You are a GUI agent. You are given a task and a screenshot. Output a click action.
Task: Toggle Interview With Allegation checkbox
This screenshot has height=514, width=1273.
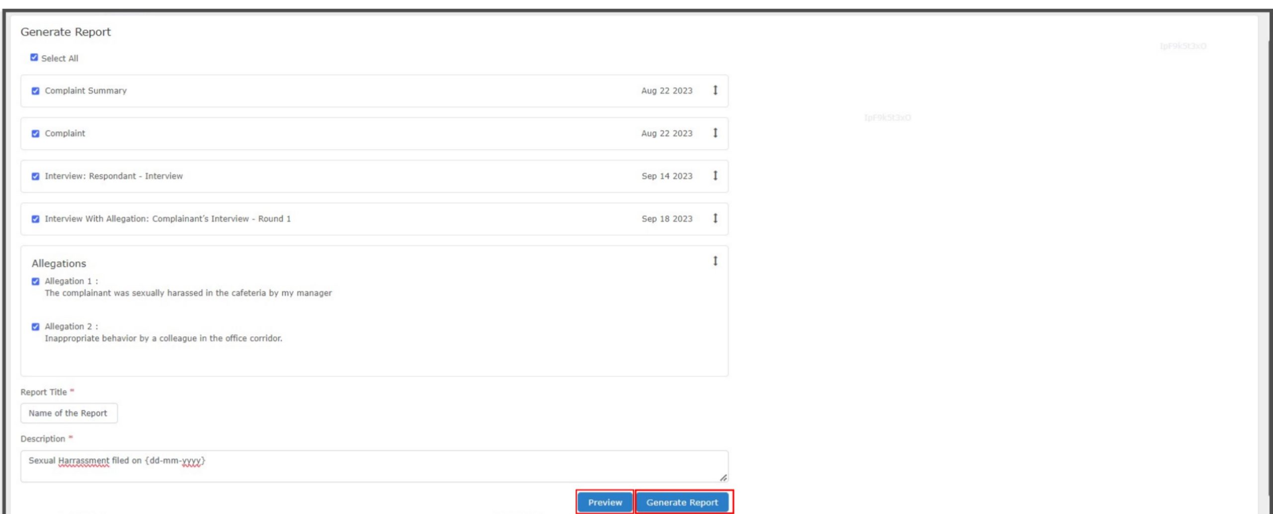[x=35, y=219]
